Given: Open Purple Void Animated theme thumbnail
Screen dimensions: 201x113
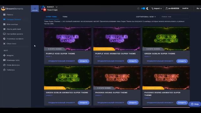Looking at the screenshot, I should click(117, 39).
